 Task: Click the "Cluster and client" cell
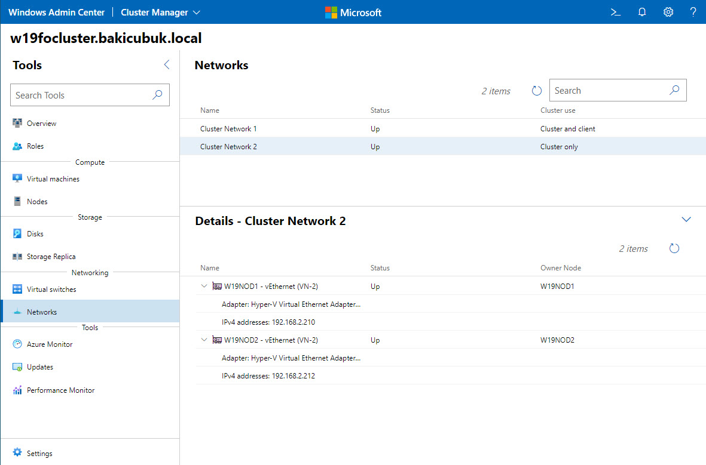(568, 128)
